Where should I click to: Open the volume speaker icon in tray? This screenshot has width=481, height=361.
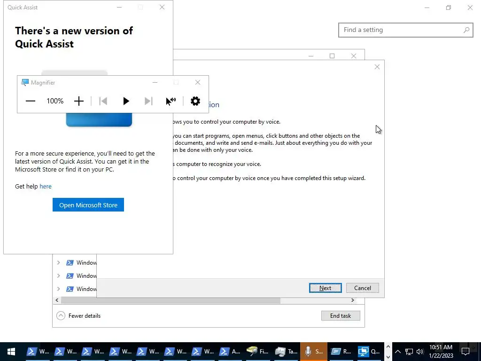point(420,352)
